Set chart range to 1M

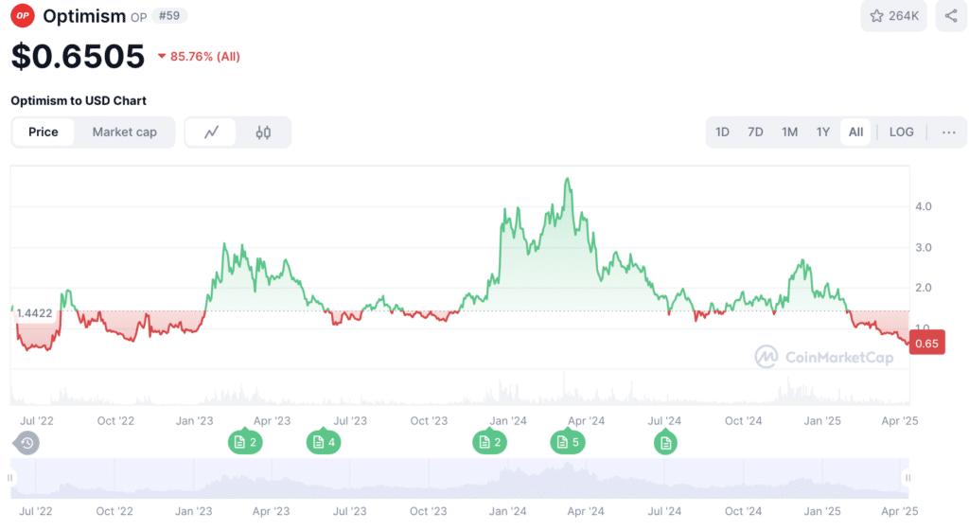pyautogui.click(x=789, y=133)
